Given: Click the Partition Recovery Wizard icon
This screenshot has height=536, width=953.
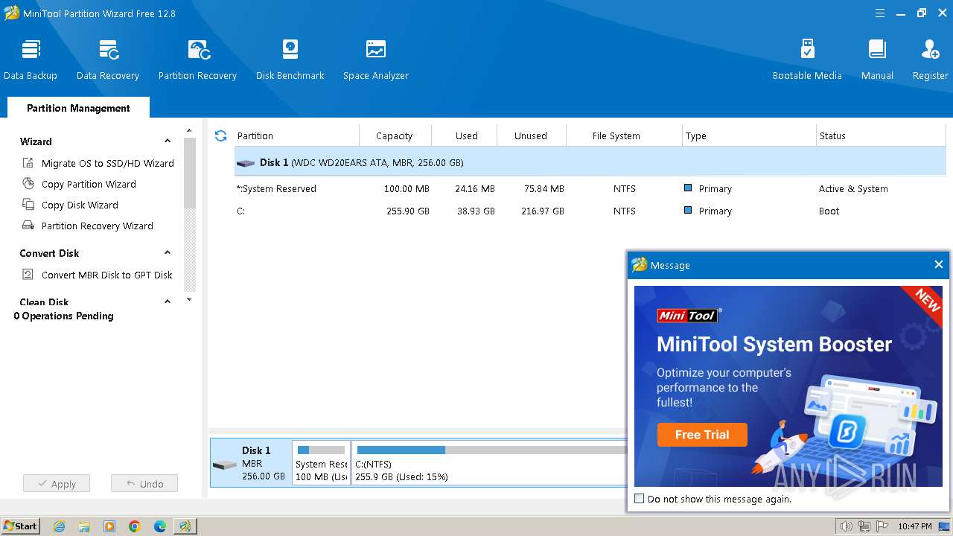Looking at the screenshot, I should click(x=28, y=226).
